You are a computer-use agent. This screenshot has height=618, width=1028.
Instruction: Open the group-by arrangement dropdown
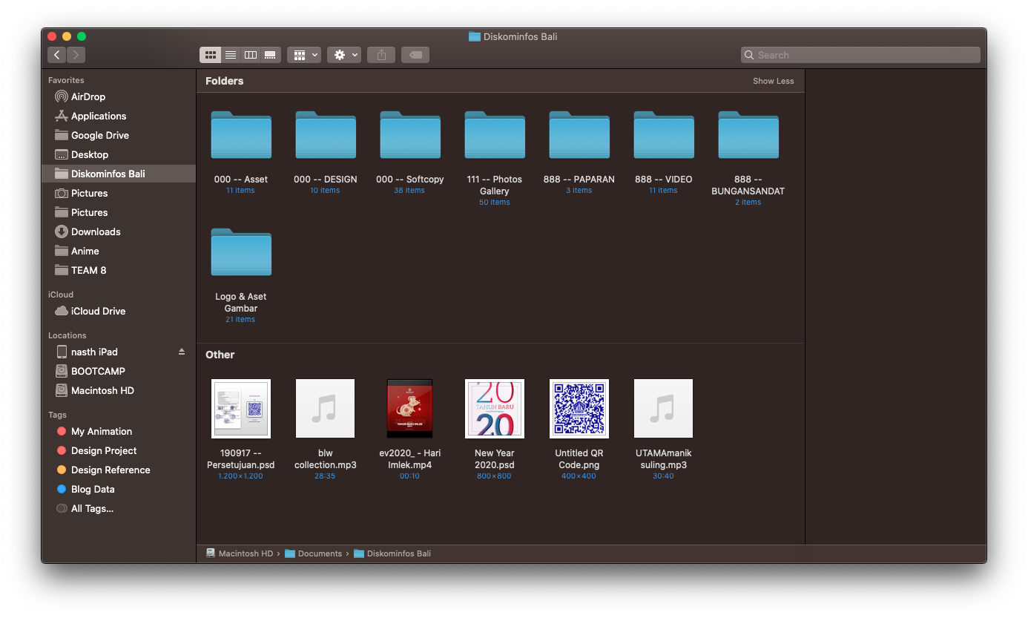point(304,55)
